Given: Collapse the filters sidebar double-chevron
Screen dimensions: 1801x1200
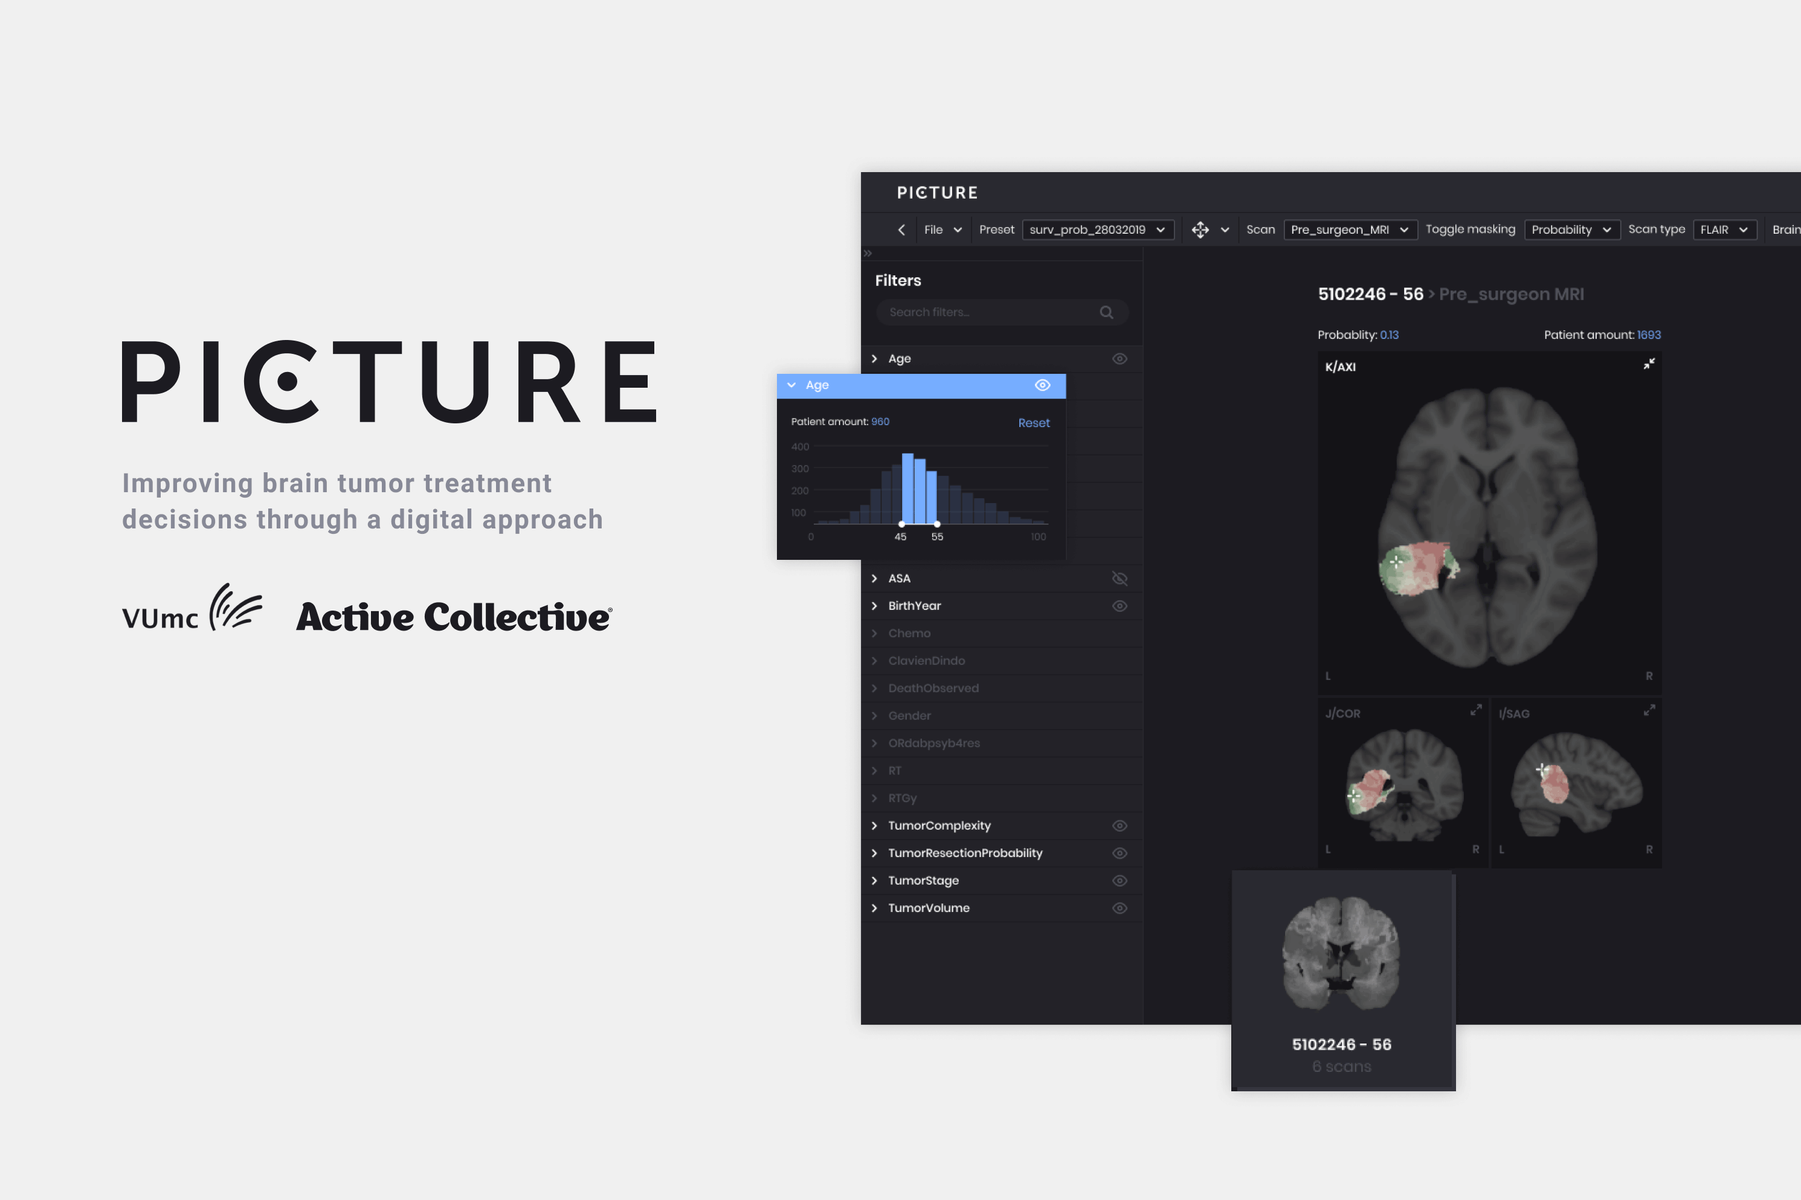Looking at the screenshot, I should pos(868,253).
